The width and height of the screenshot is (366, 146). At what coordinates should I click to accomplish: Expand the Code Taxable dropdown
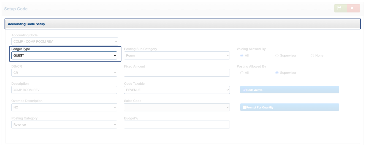pyautogui.click(x=177, y=90)
